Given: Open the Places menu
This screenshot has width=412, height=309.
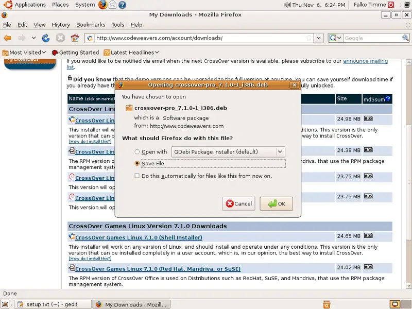Looking at the screenshot, I should (x=60, y=5).
